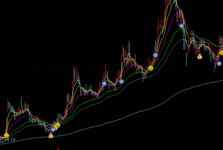The width and height of the screenshot is (223, 150).
Task: Click the money bag icon on the right side
Action: tap(200, 56)
